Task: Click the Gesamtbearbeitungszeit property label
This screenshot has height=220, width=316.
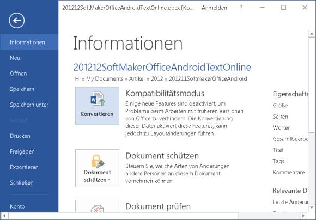Action: (x=290, y=139)
